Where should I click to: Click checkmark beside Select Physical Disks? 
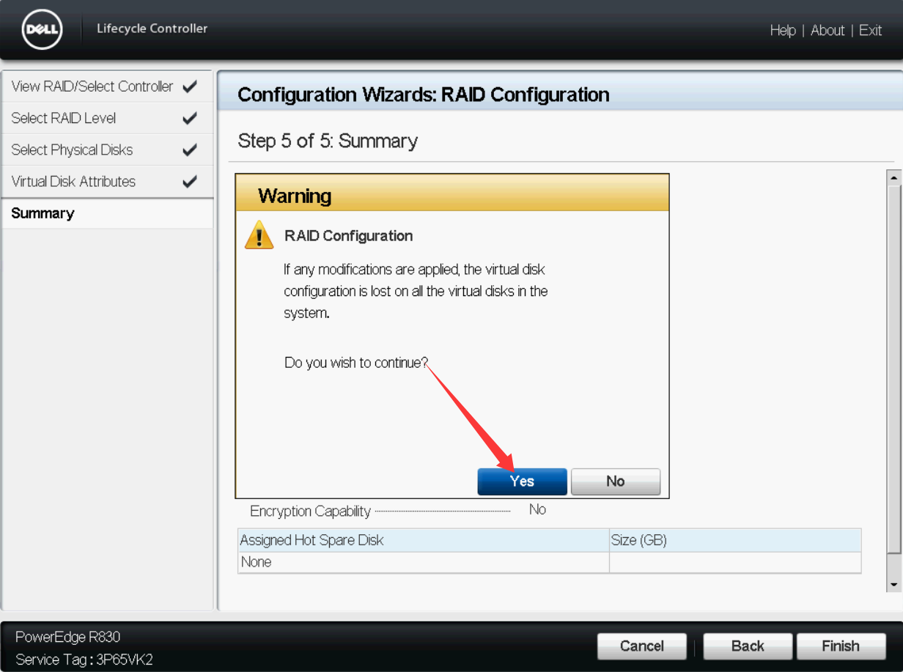click(189, 150)
